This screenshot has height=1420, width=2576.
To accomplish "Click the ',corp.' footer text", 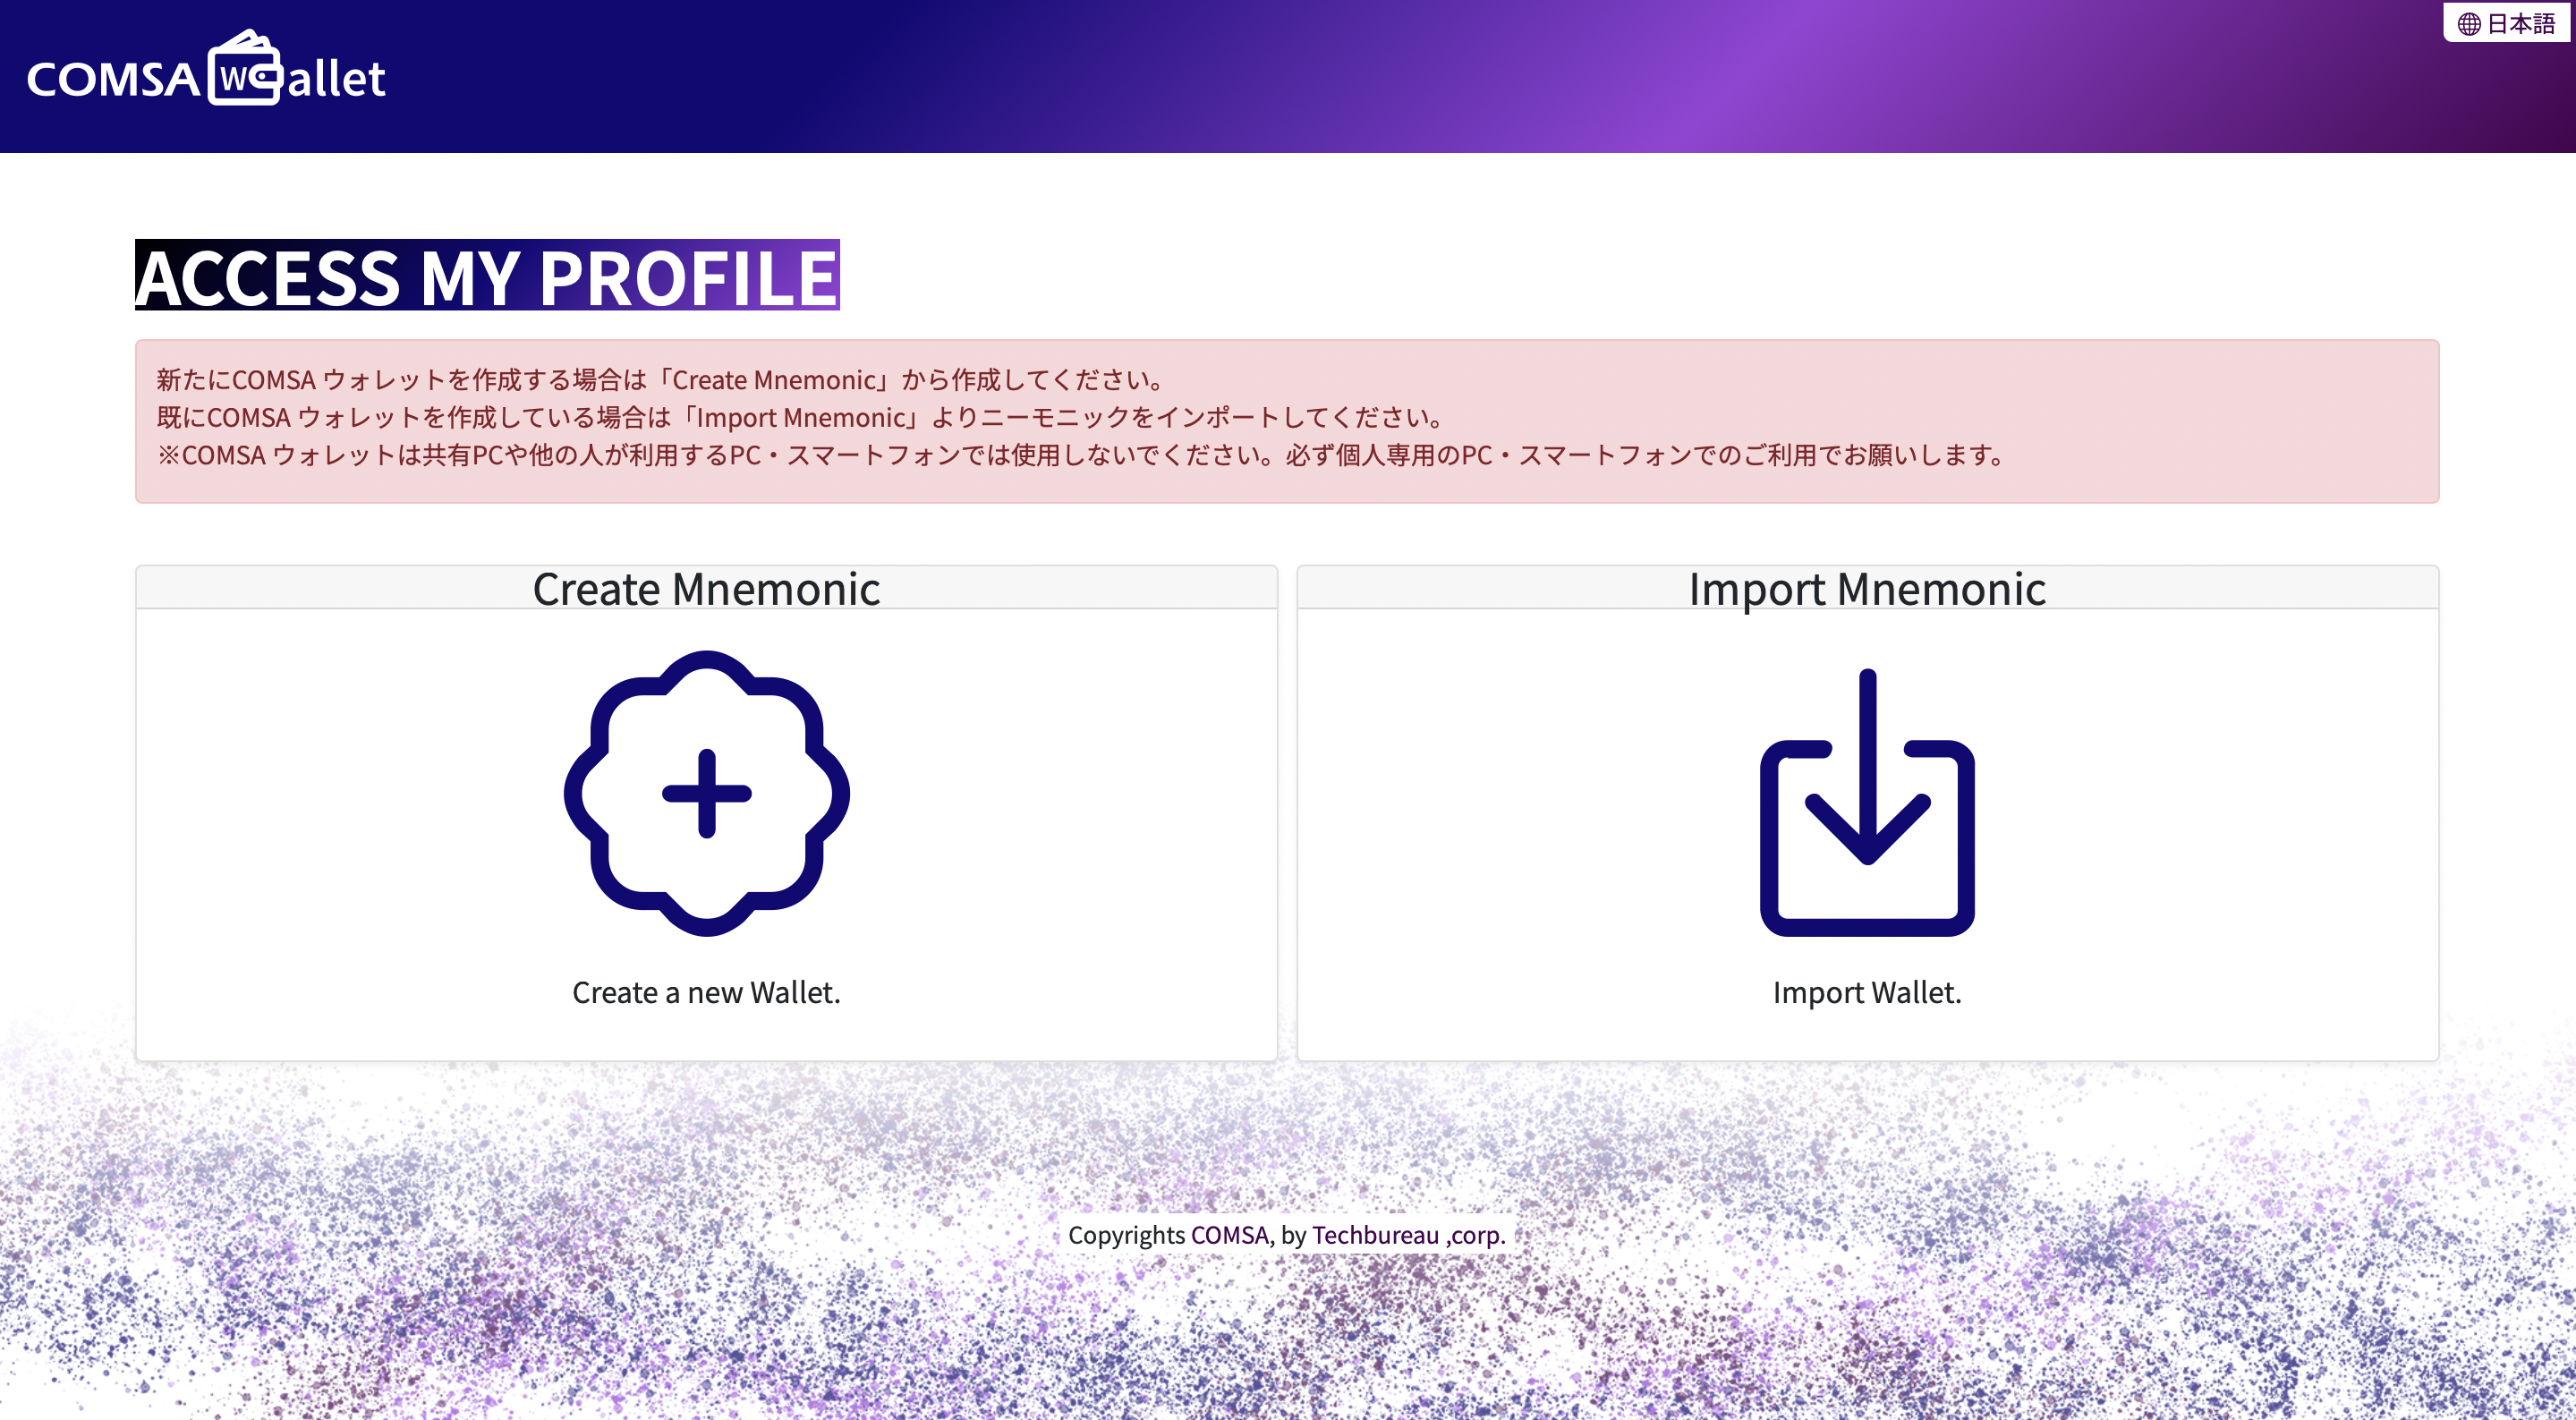I will click(x=1475, y=1235).
